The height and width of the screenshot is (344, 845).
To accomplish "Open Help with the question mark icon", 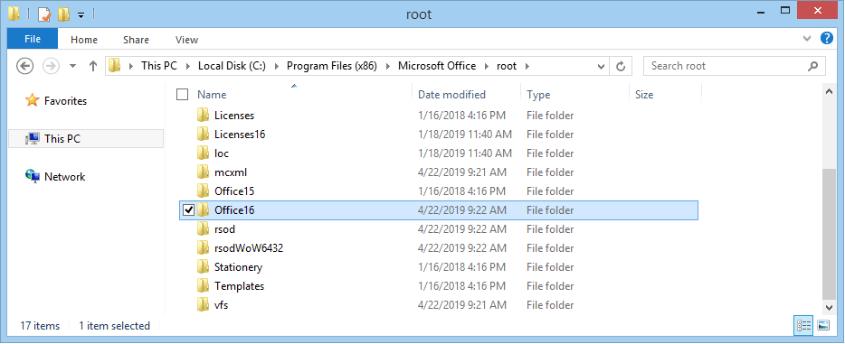I will (827, 38).
